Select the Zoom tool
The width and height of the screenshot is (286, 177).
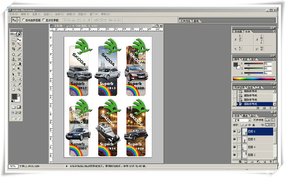coord(19,89)
